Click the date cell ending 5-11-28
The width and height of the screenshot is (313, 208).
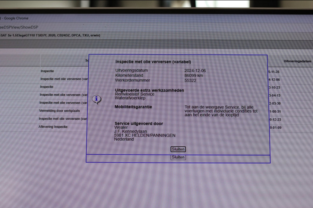coord(274,72)
